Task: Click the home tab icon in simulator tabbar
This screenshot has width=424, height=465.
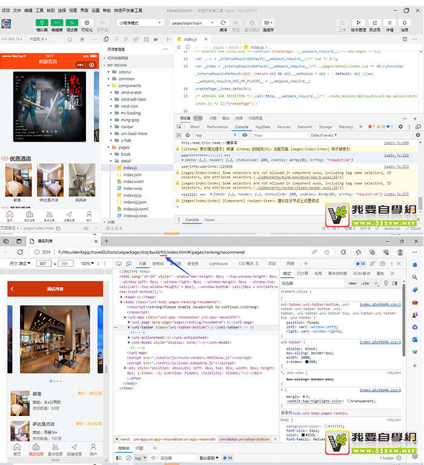Action: 10,216
